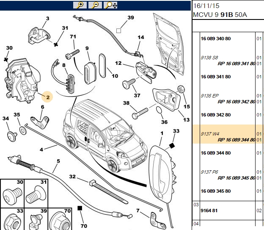Viewport: 264px width, 230px height.
Task: Click the outer door handle callout 1
Action: (x=162, y=133)
